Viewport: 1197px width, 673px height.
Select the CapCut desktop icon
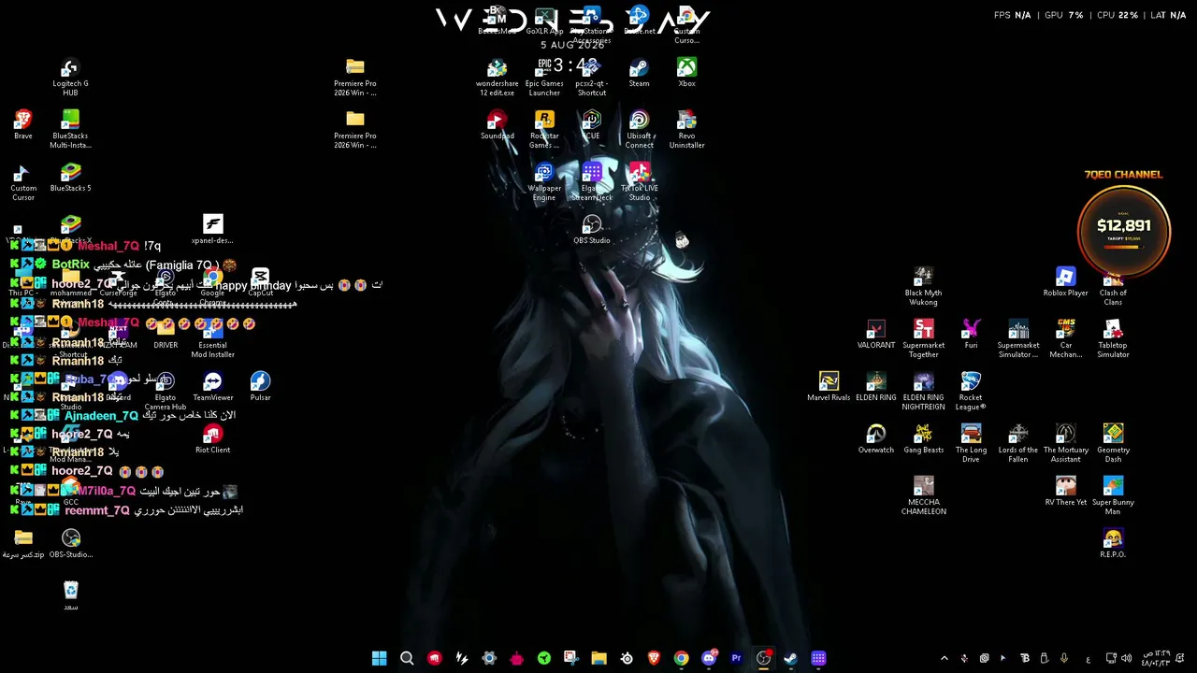point(261,281)
